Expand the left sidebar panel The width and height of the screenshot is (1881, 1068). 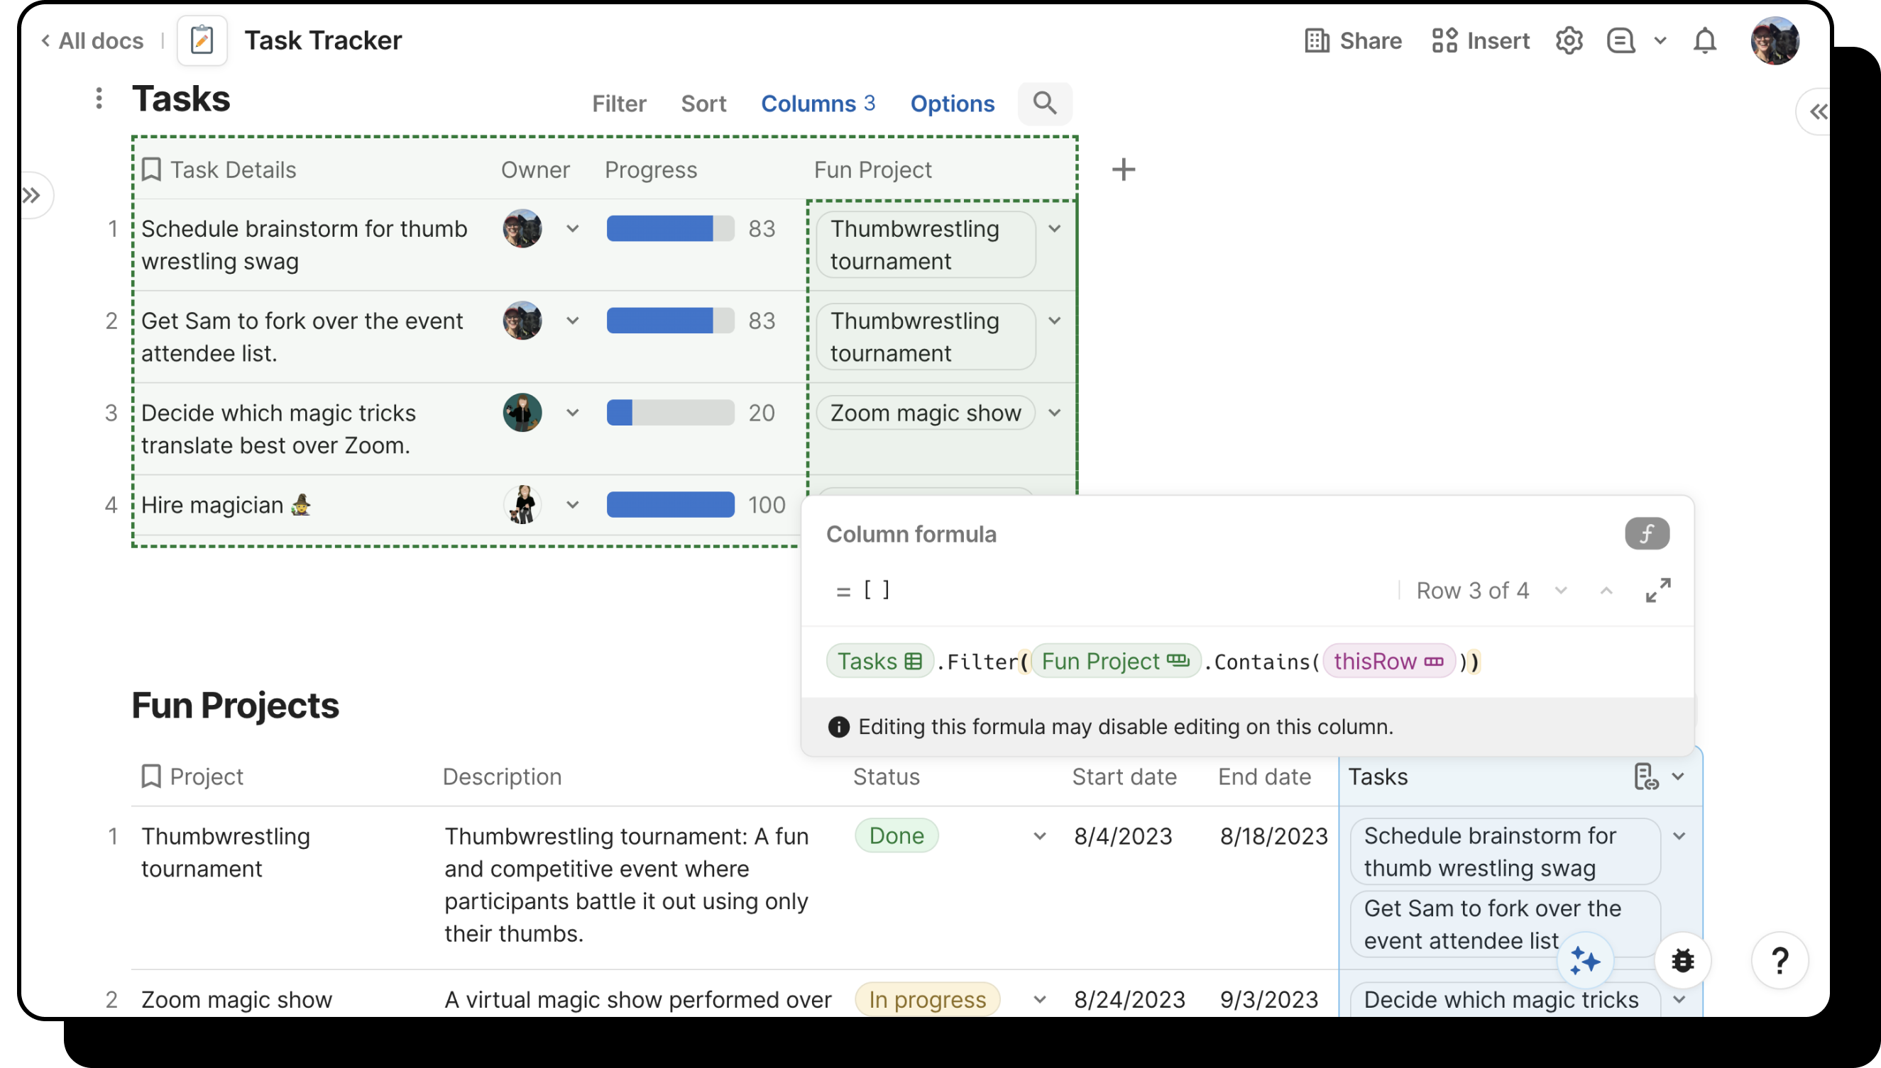click(x=31, y=195)
